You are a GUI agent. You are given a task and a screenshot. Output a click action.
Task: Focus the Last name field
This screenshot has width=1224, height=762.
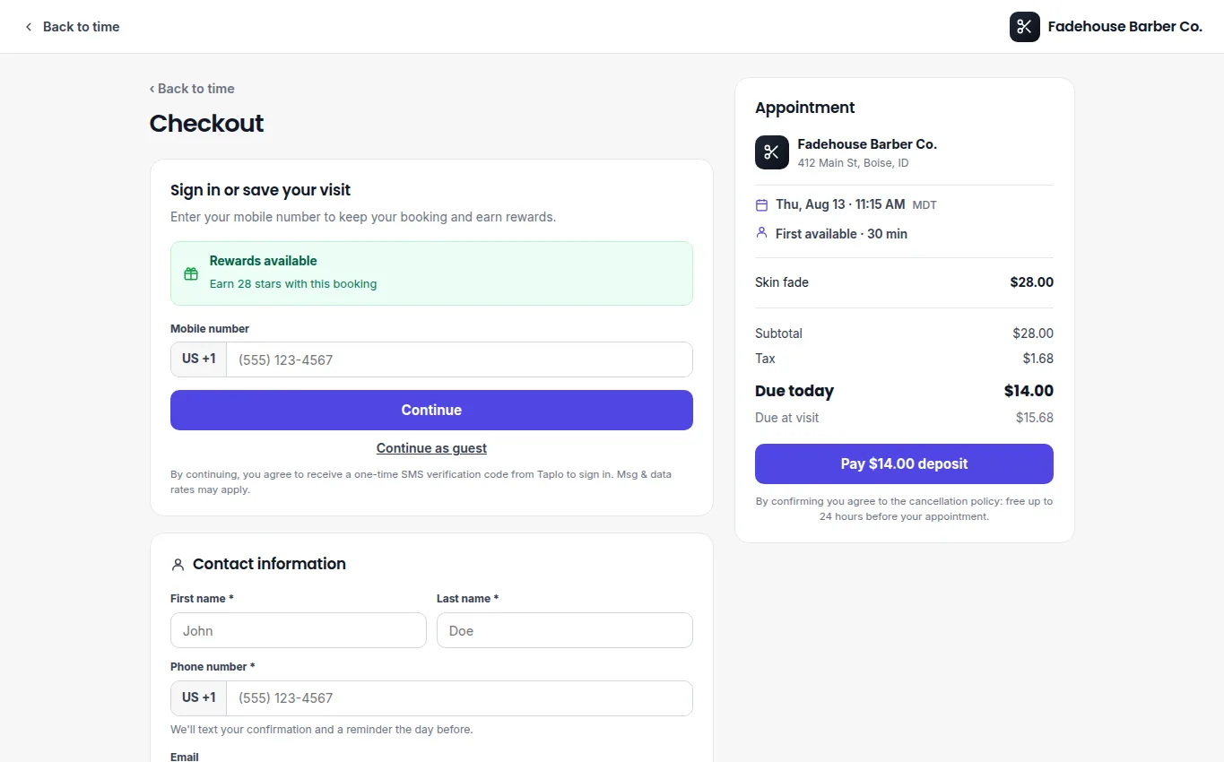(x=565, y=630)
